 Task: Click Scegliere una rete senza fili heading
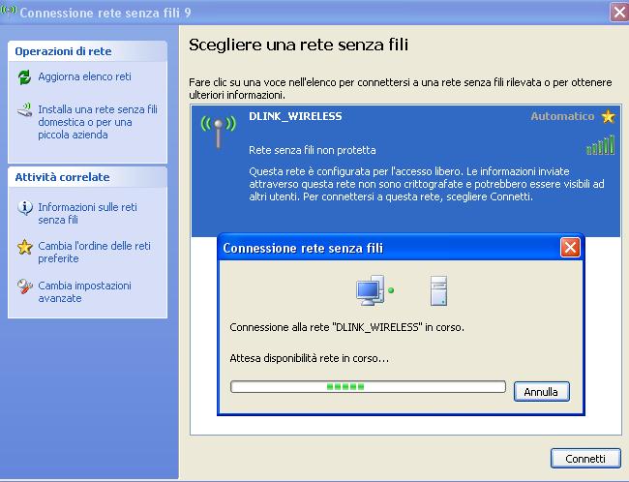298,45
